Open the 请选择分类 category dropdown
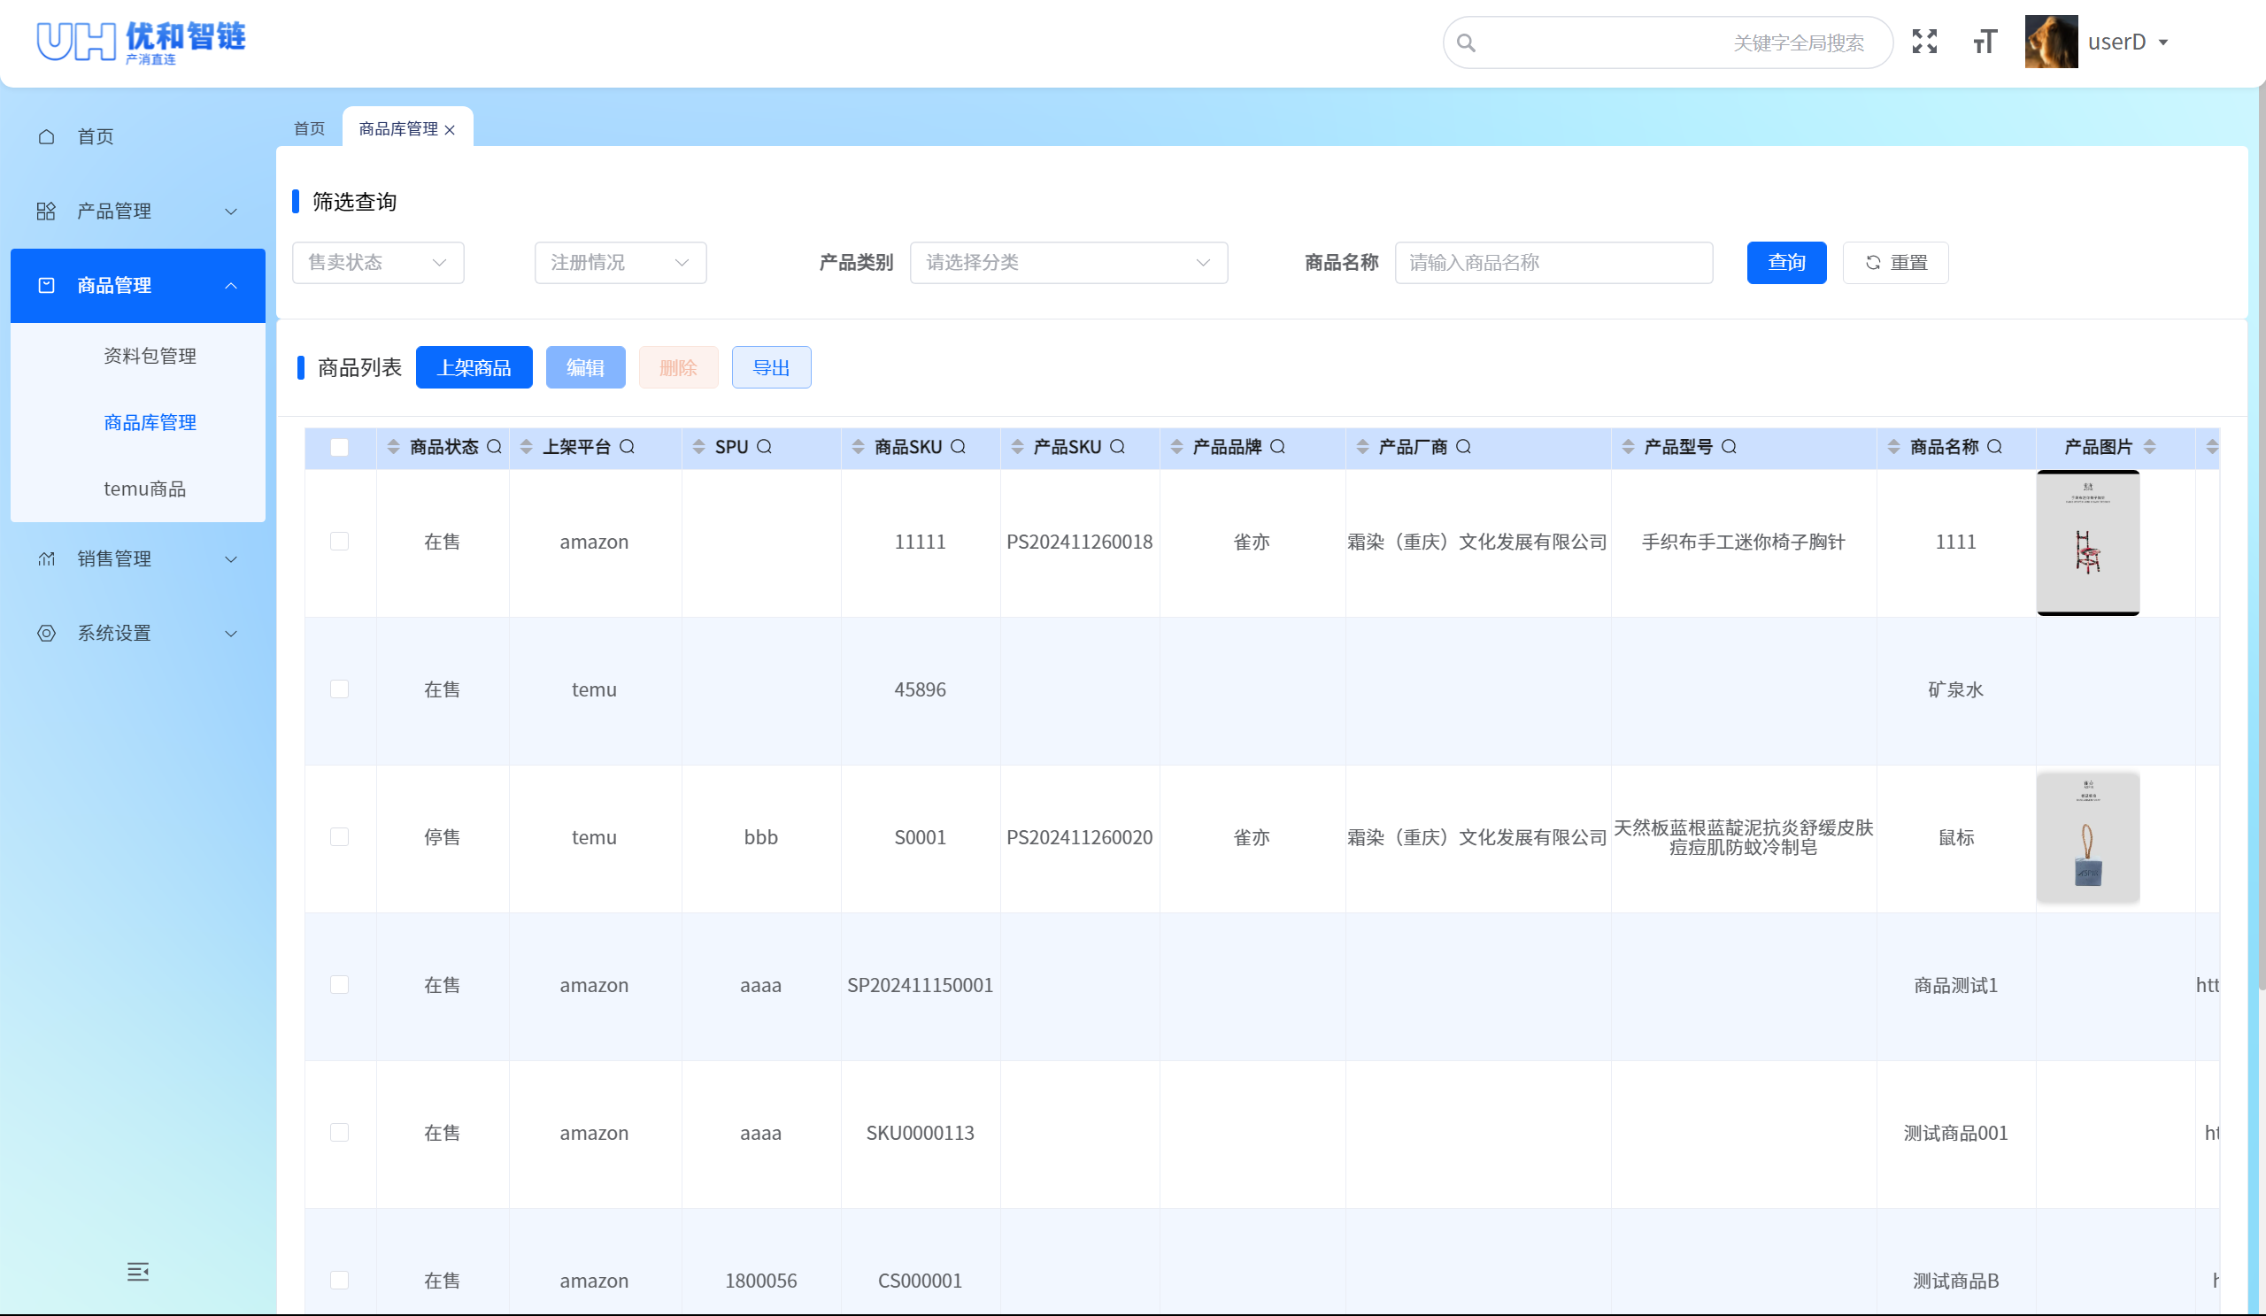Screen dimensions: 2266x1316 1068,263
